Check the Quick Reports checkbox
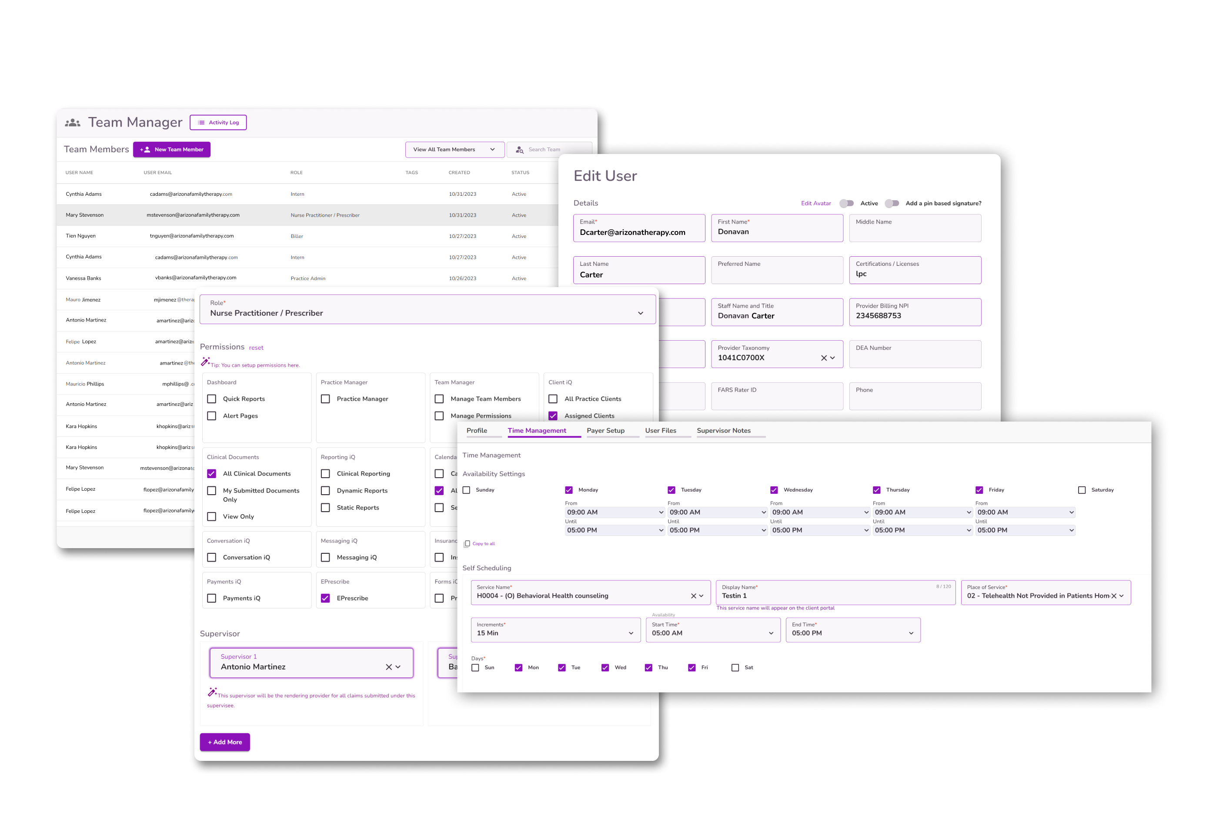Viewport: 1226px width, 827px height. [212, 399]
